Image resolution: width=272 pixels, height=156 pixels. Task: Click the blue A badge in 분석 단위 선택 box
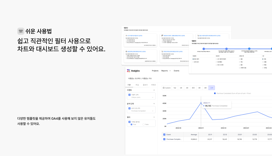click(129, 108)
